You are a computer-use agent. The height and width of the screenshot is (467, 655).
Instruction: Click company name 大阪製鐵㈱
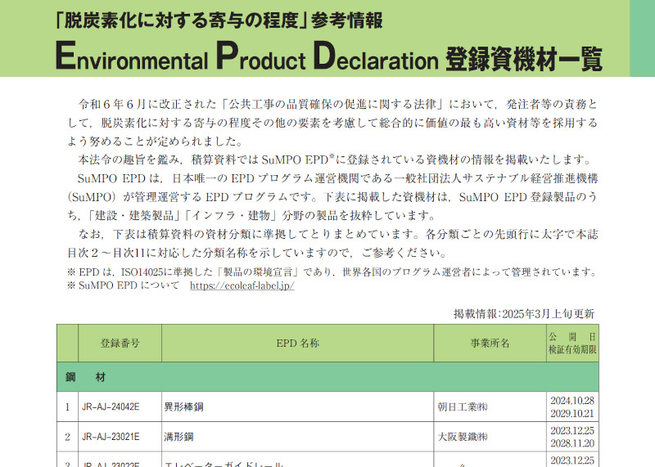463,437
